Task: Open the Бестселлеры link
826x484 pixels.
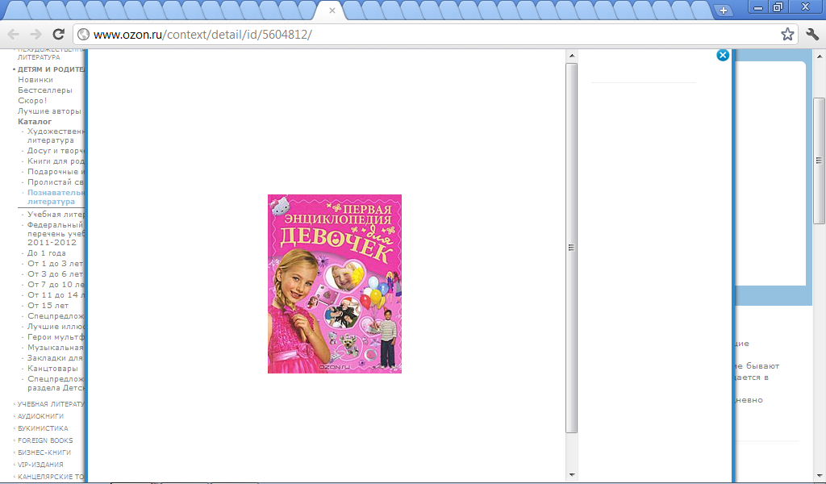Action: pos(45,90)
